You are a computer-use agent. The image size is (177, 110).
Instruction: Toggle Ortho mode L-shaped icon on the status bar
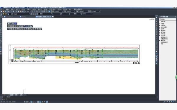[29, 102]
